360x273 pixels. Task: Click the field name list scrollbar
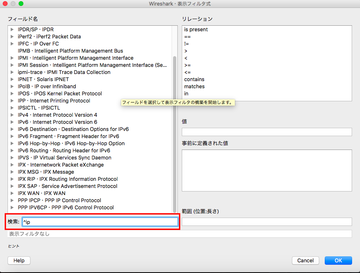tap(175, 134)
